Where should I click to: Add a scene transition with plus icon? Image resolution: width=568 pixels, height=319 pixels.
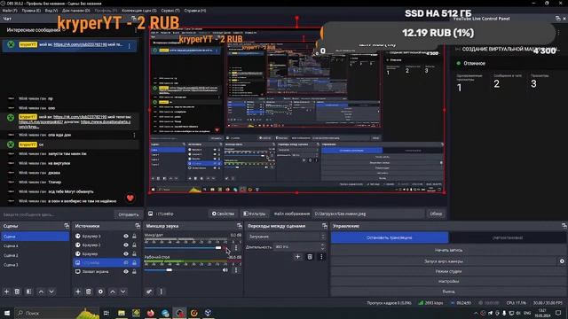pos(298,257)
